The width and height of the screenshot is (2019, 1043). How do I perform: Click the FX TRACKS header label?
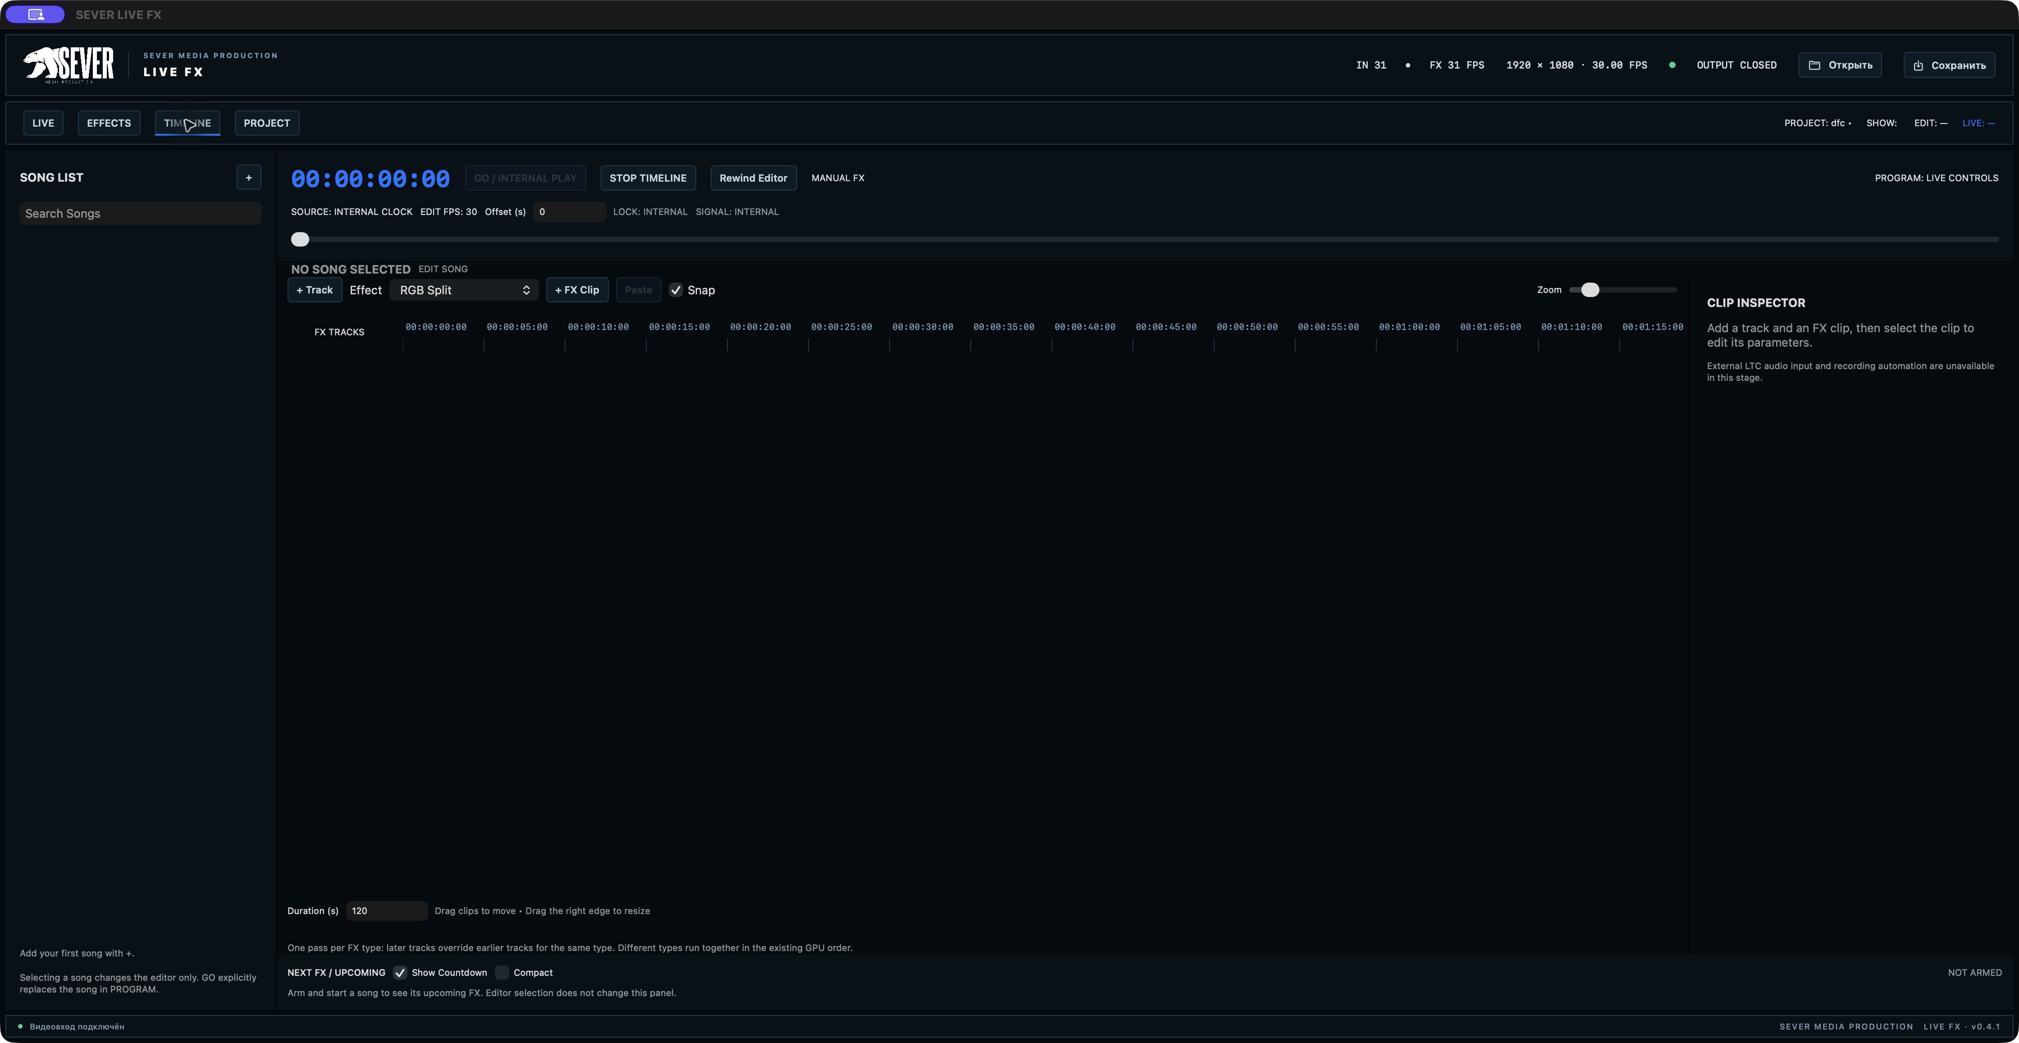(x=338, y=332)
